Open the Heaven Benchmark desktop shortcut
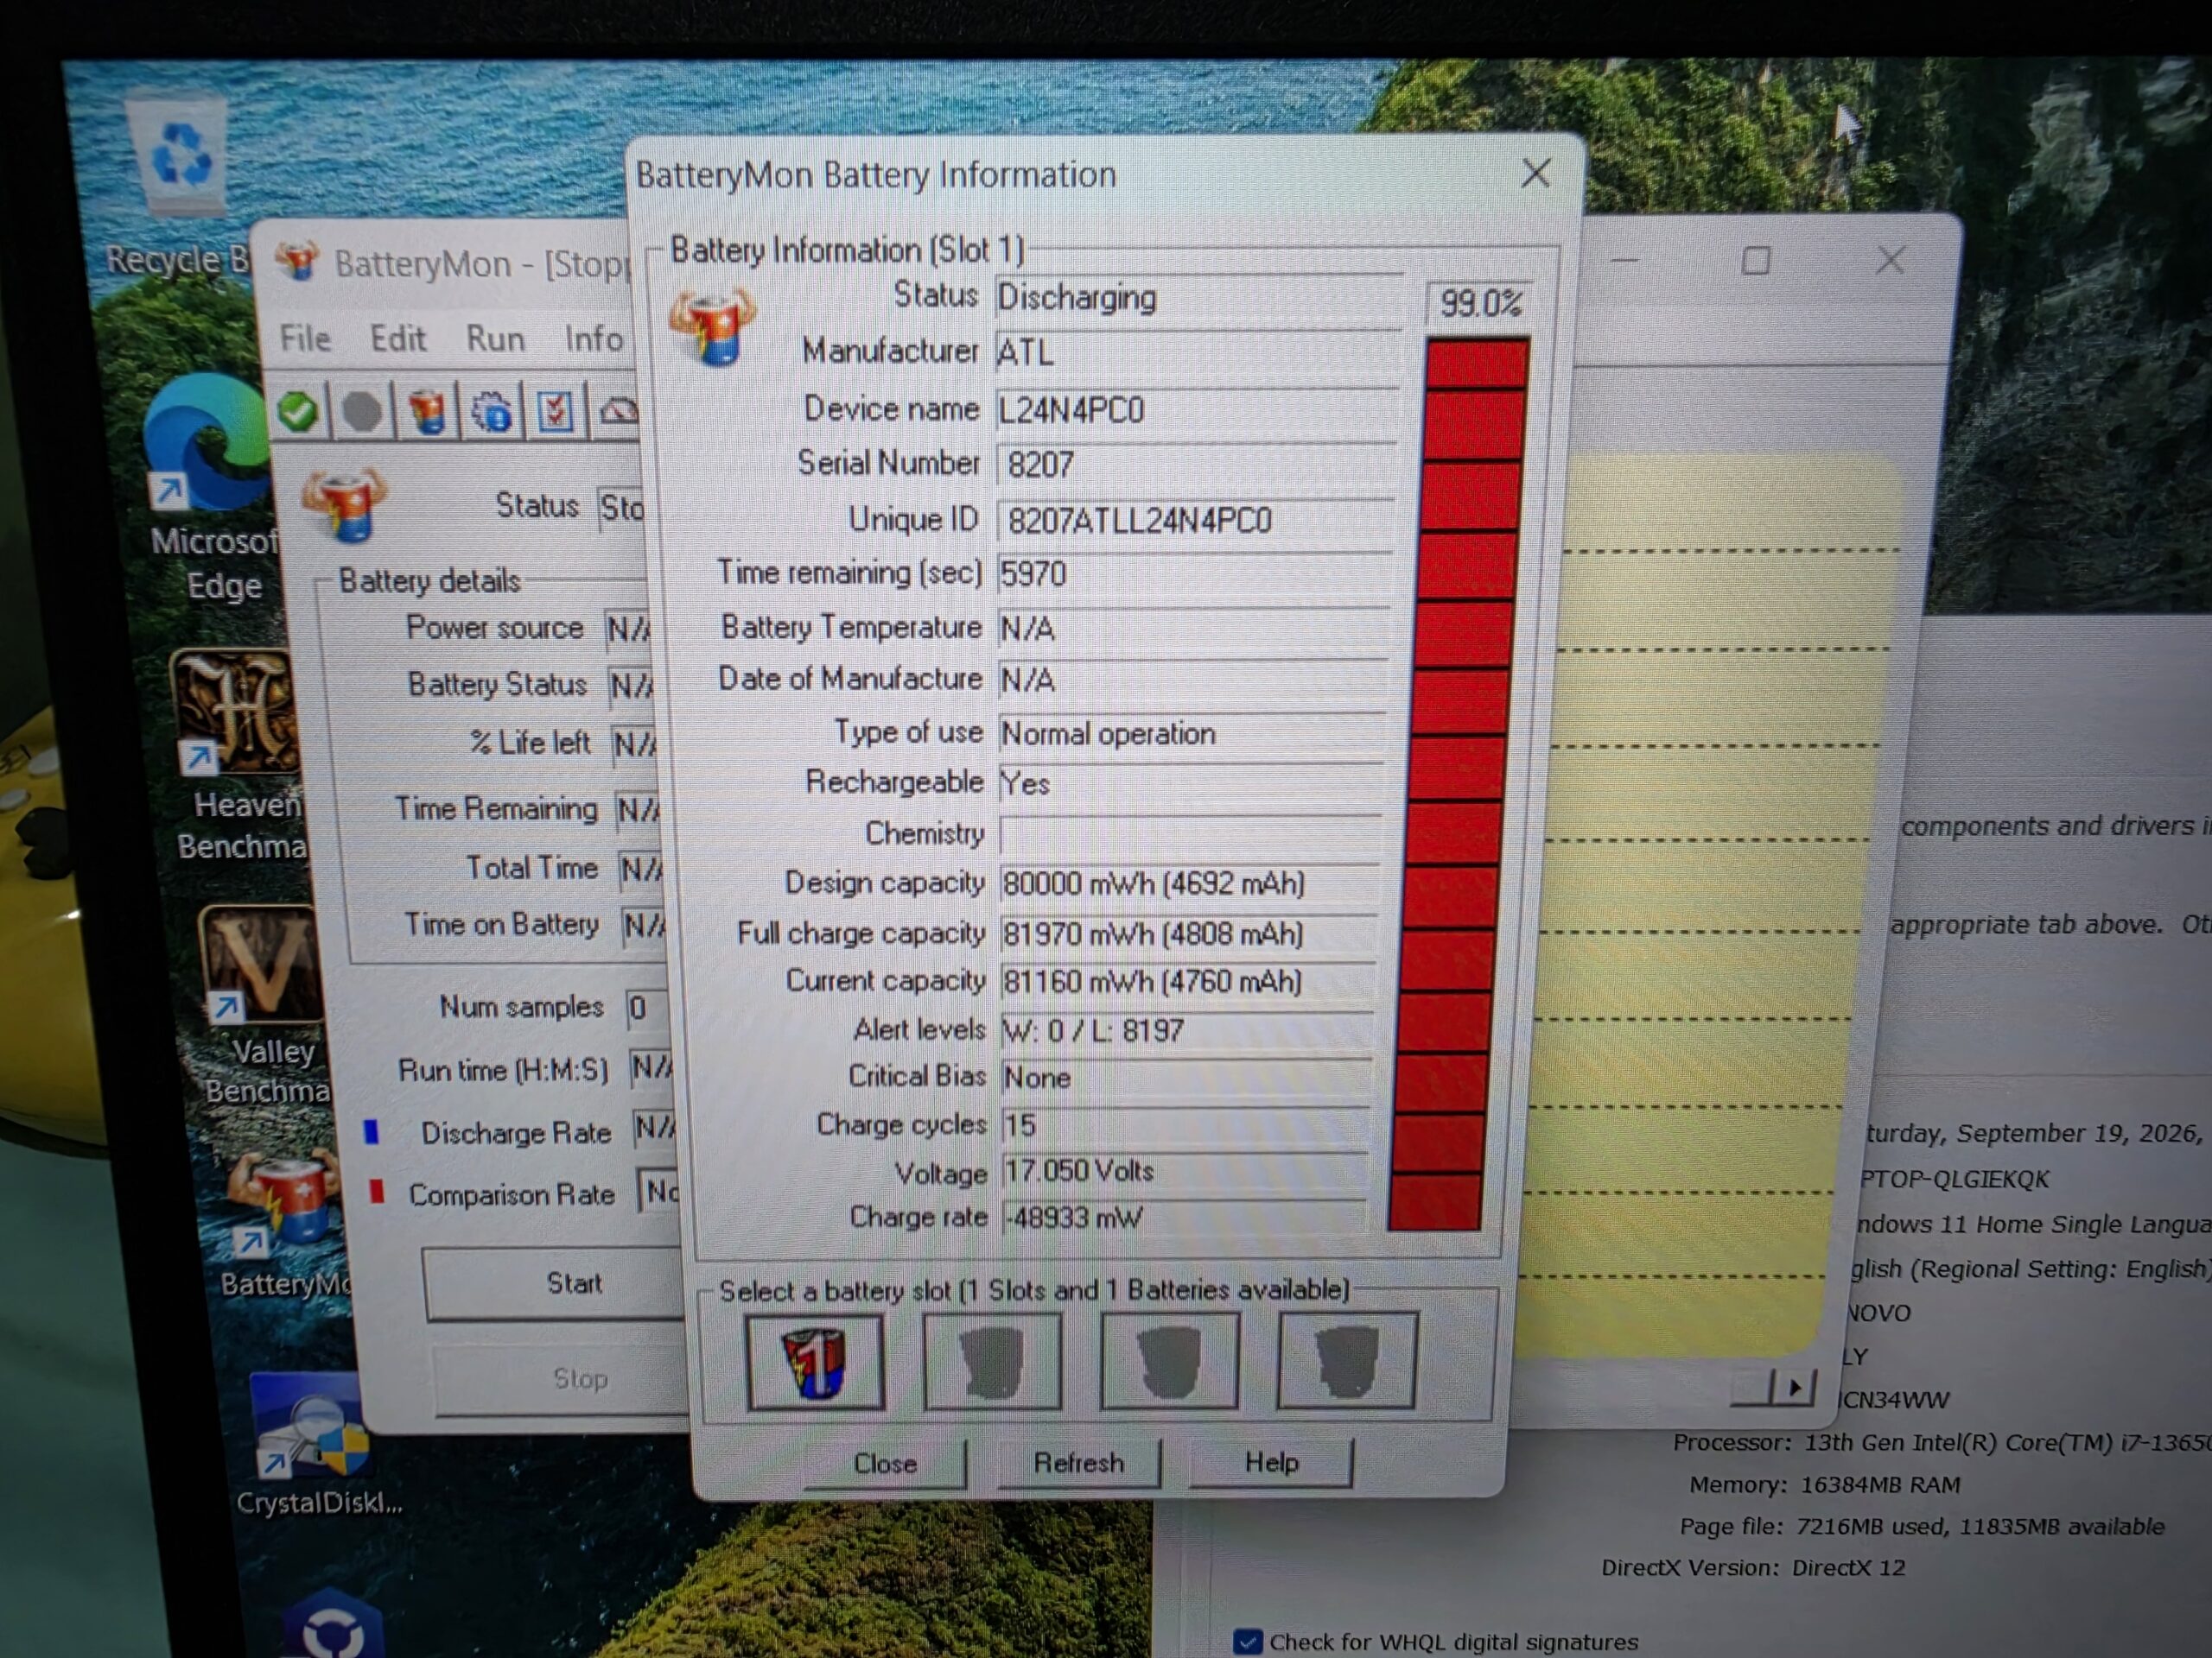 pos(240,755)
